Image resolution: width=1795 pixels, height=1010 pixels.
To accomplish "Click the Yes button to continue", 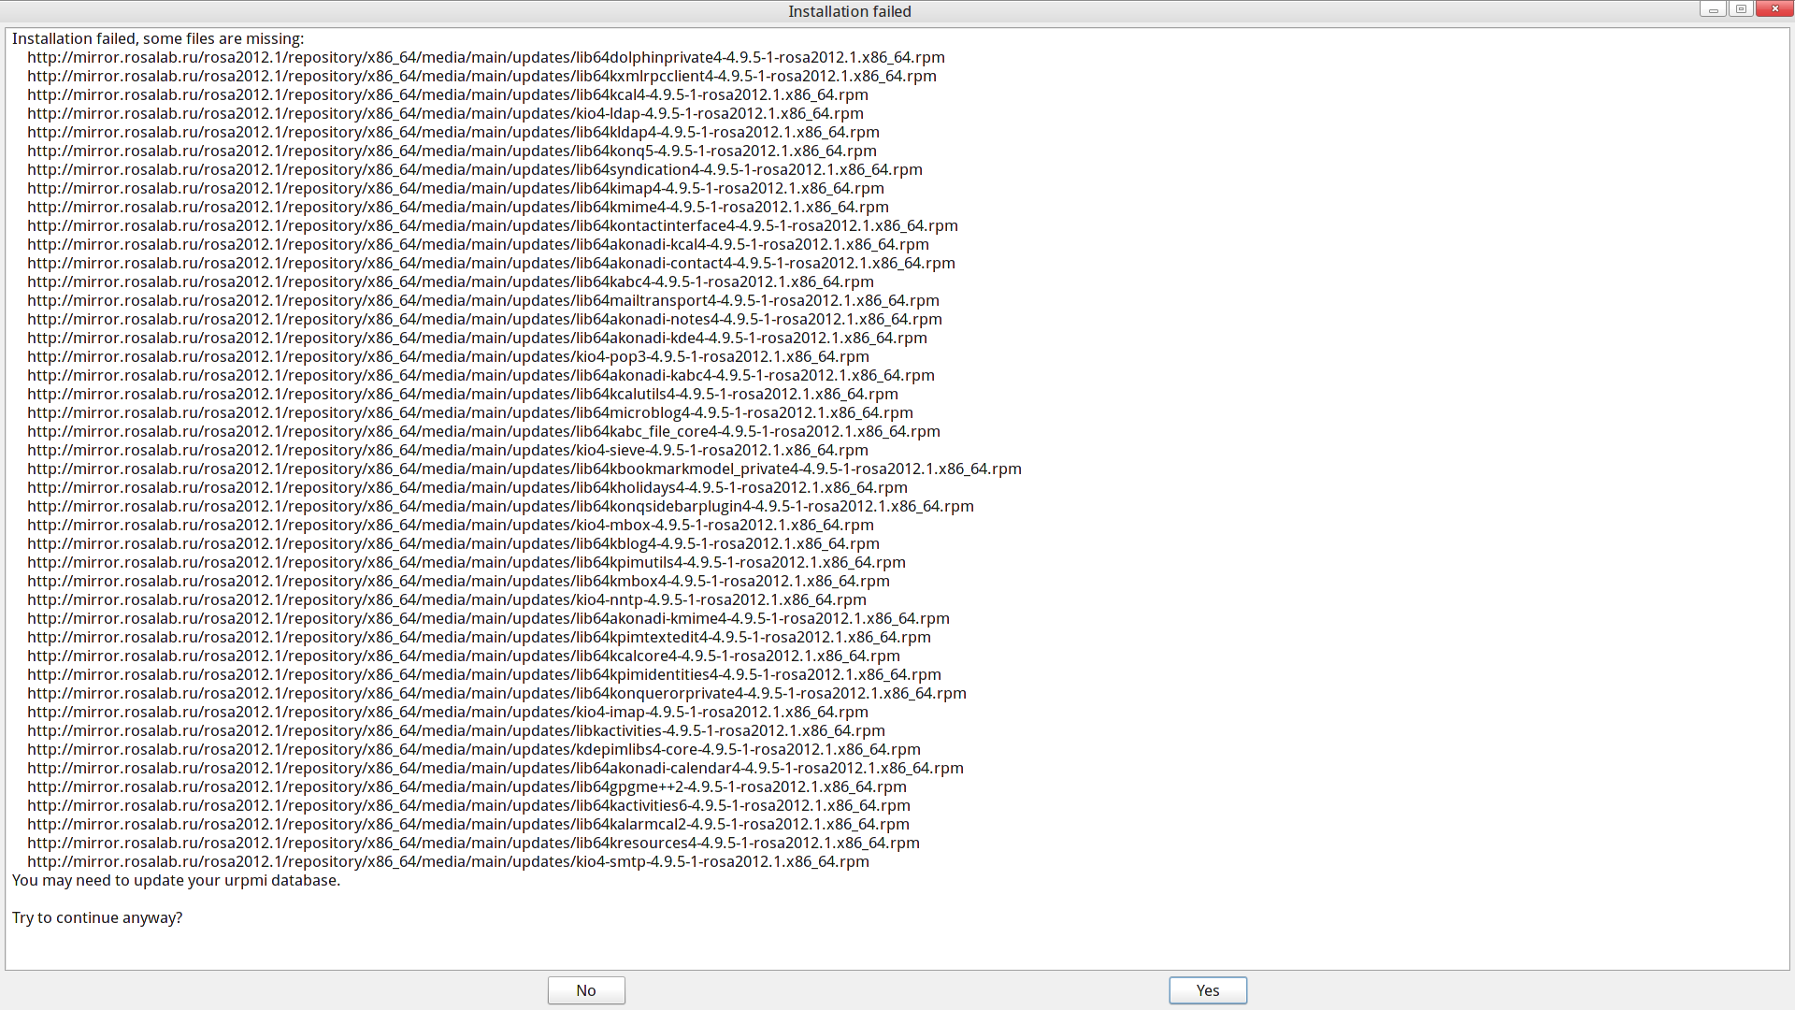I will click(x=1207, y=990).
